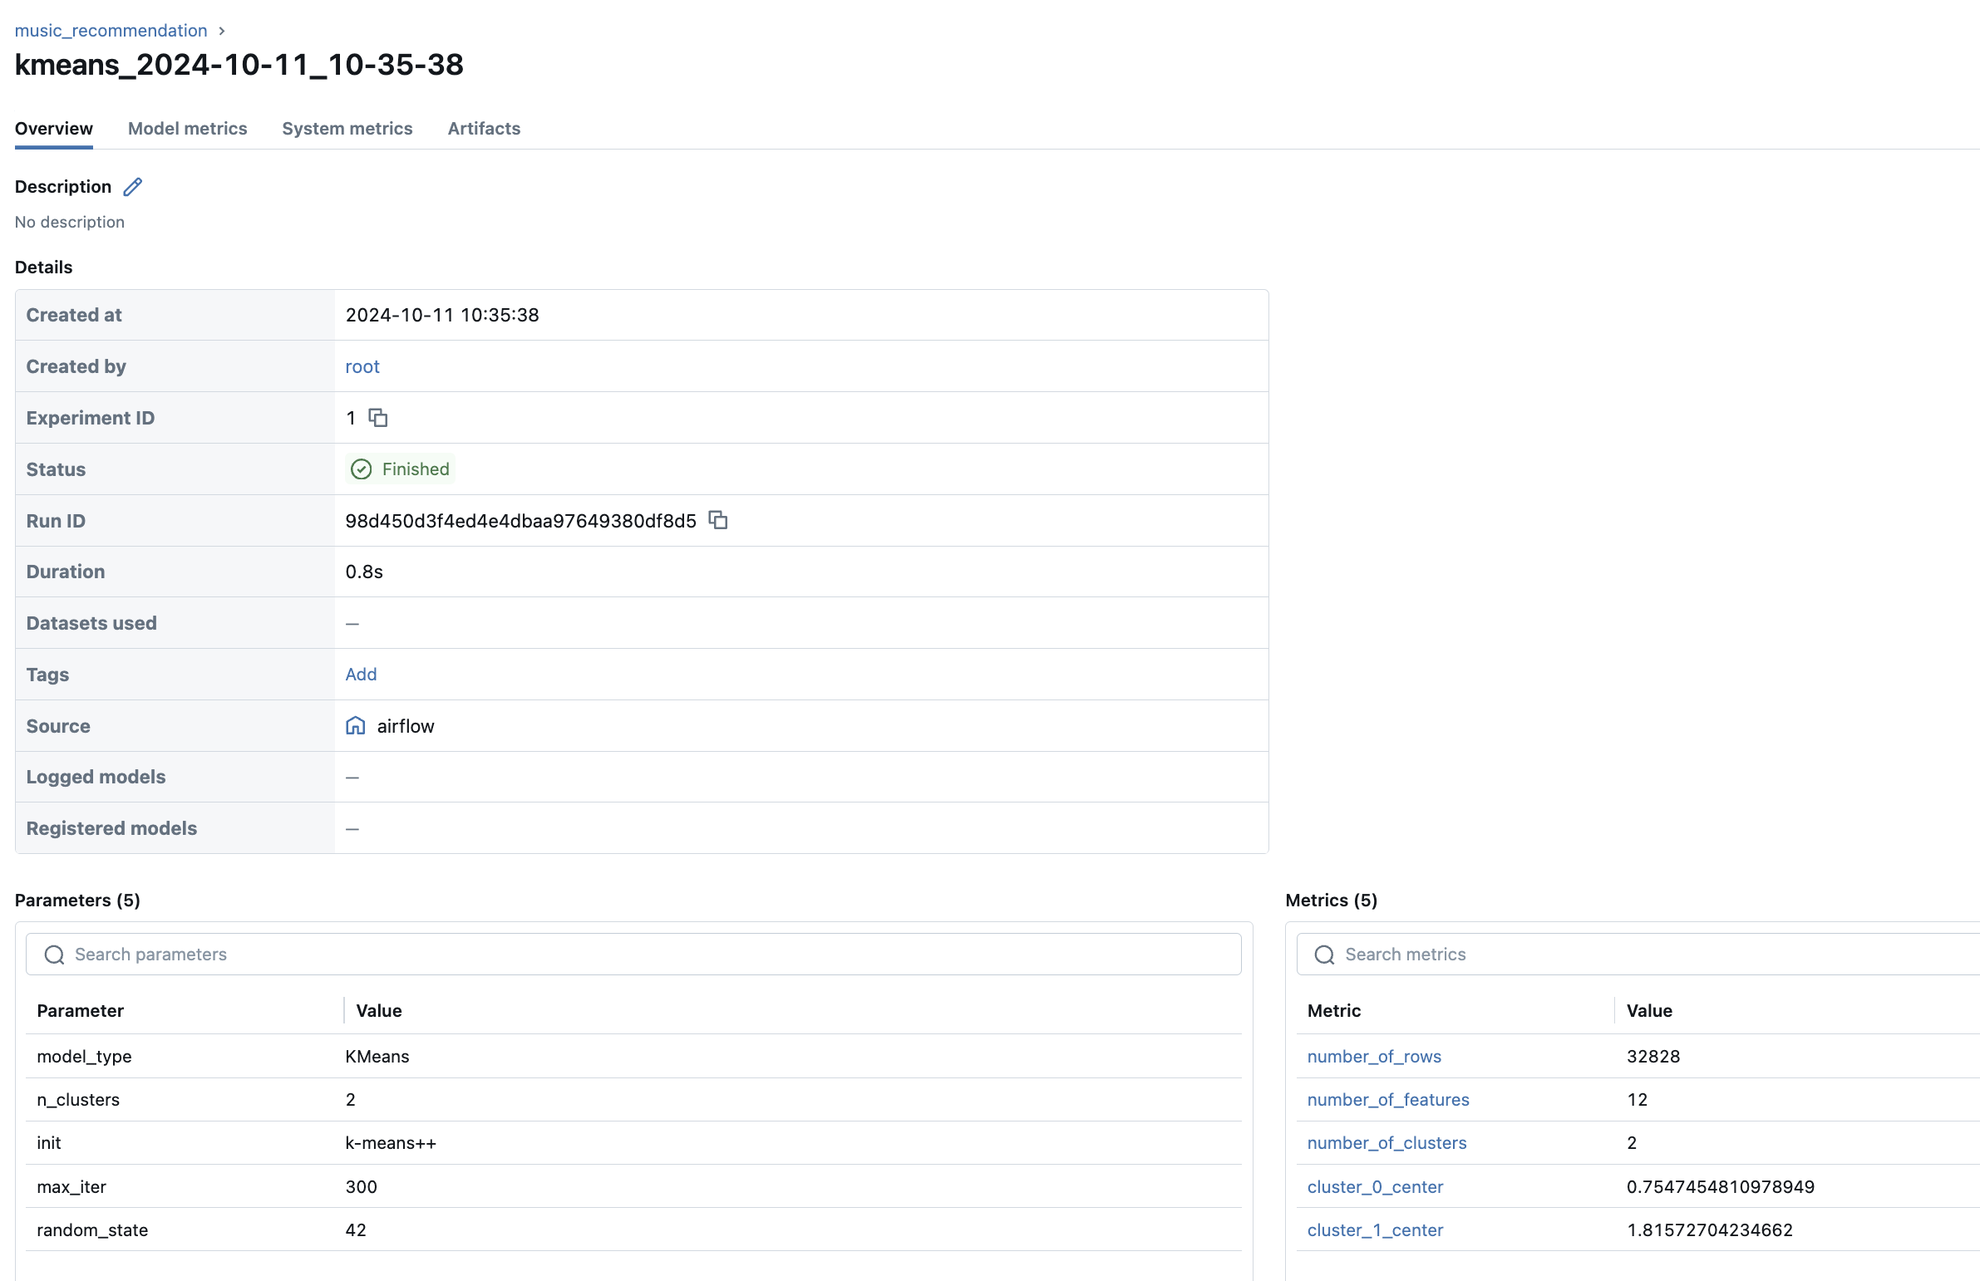Click magnifier icon in Search metrics
Image resolution: width=1980 pixels, height=1281 pixels.
(1324, 955)
